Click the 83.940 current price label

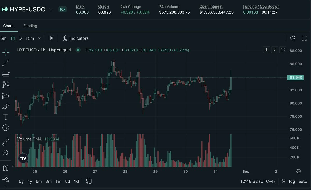pos(295,77)
